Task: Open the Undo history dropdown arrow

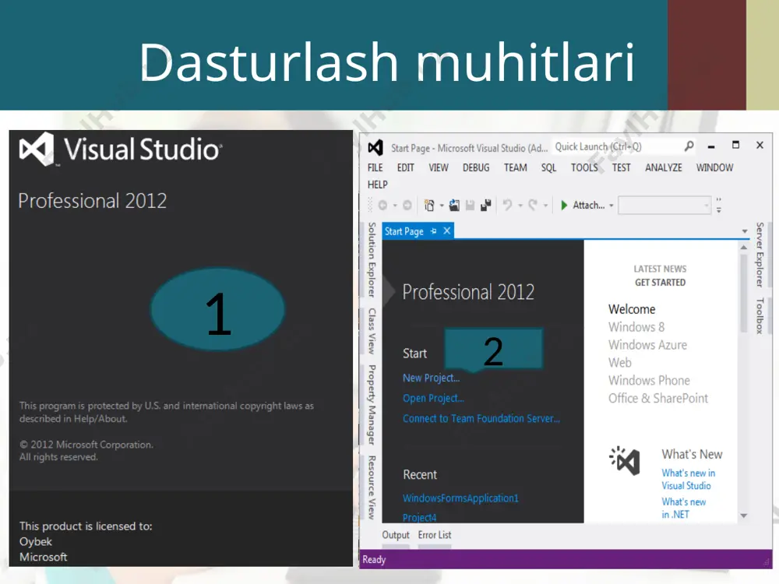Action: click(520, 206)
